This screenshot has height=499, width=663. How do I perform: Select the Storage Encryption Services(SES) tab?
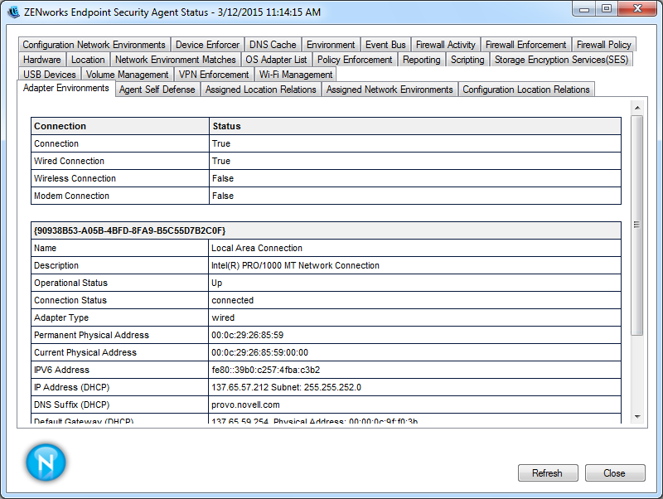pyautogui.click(x=562, y=60)
